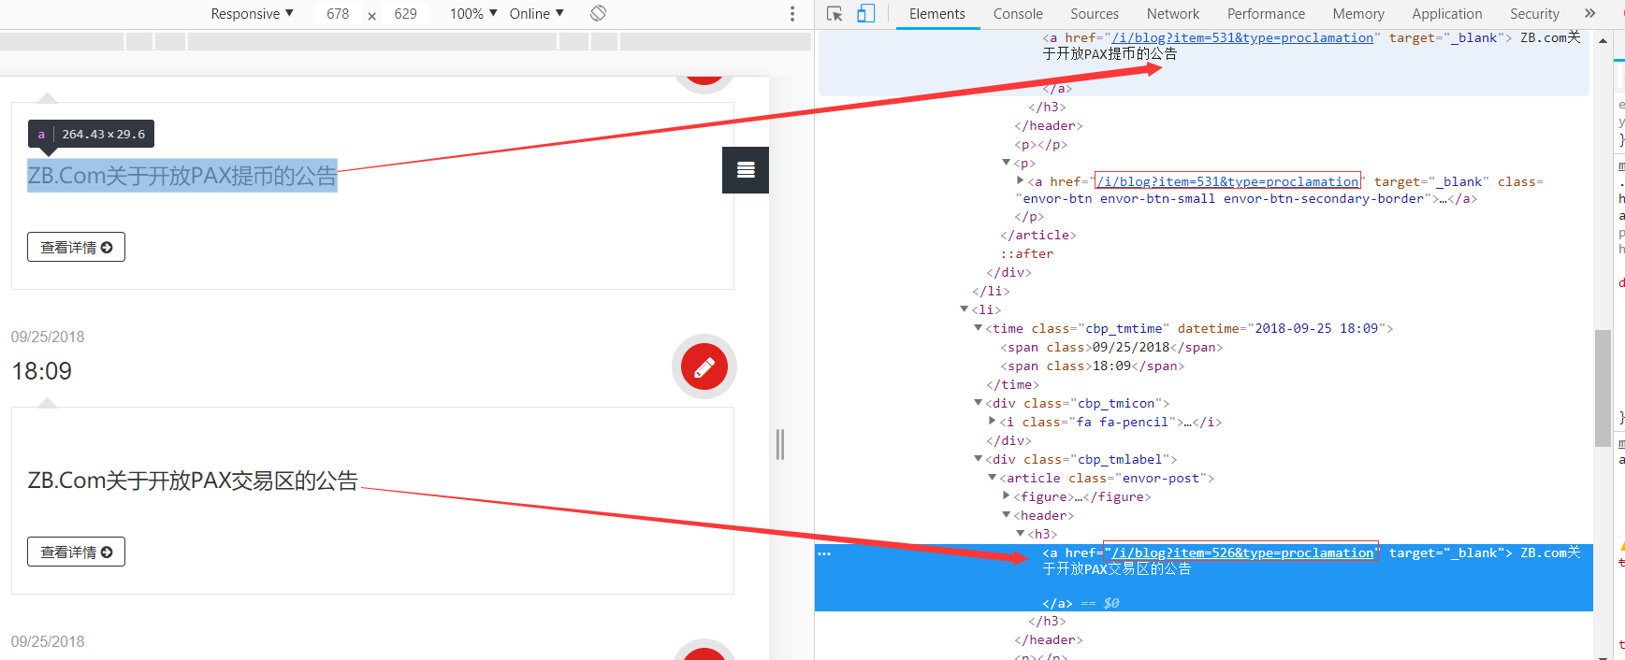
Task: Click the viewport width field 678
Action: pyautogui.click(x=338, y=14)
